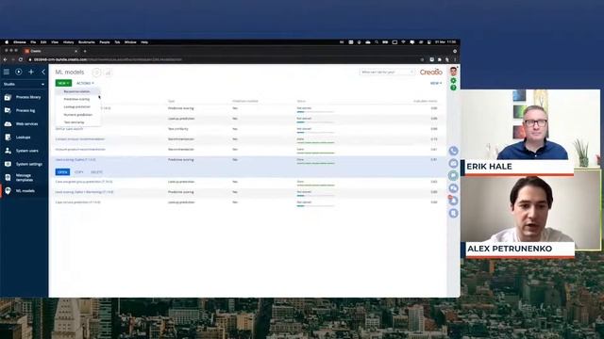Open the Lookups section

click(24, 137)
